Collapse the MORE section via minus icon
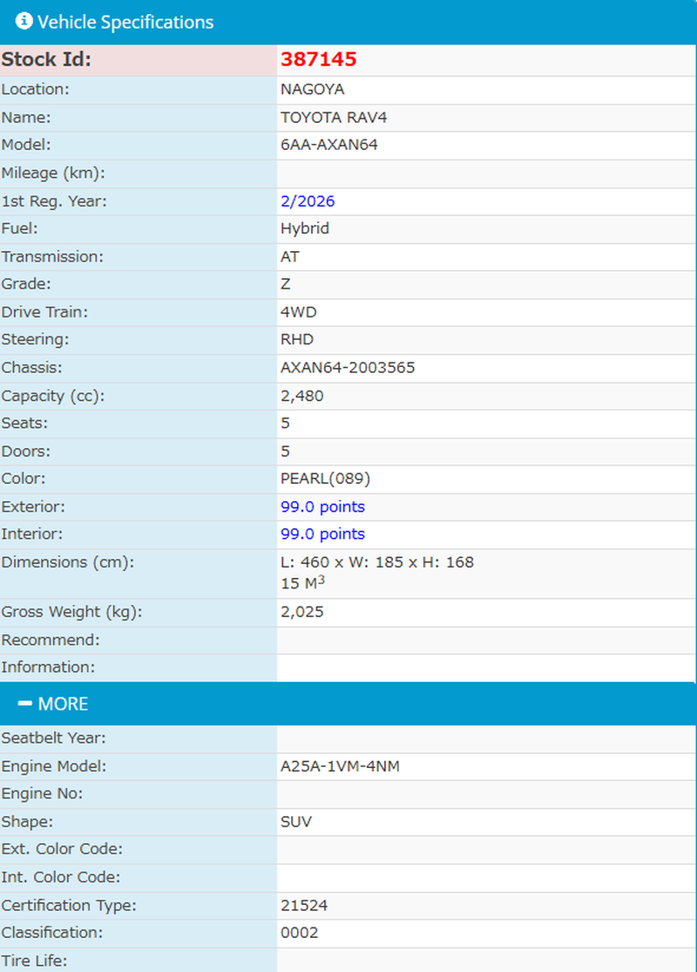The image size is (697, 972). pos(24,703)
